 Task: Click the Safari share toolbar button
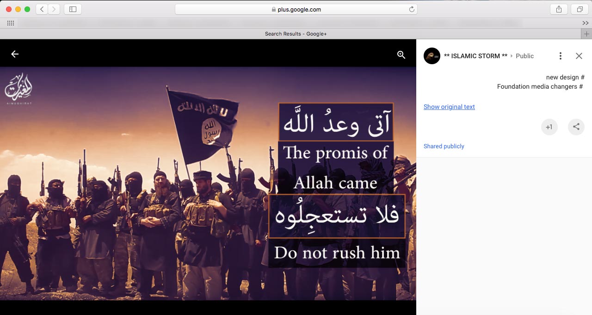tap(559, 9)
